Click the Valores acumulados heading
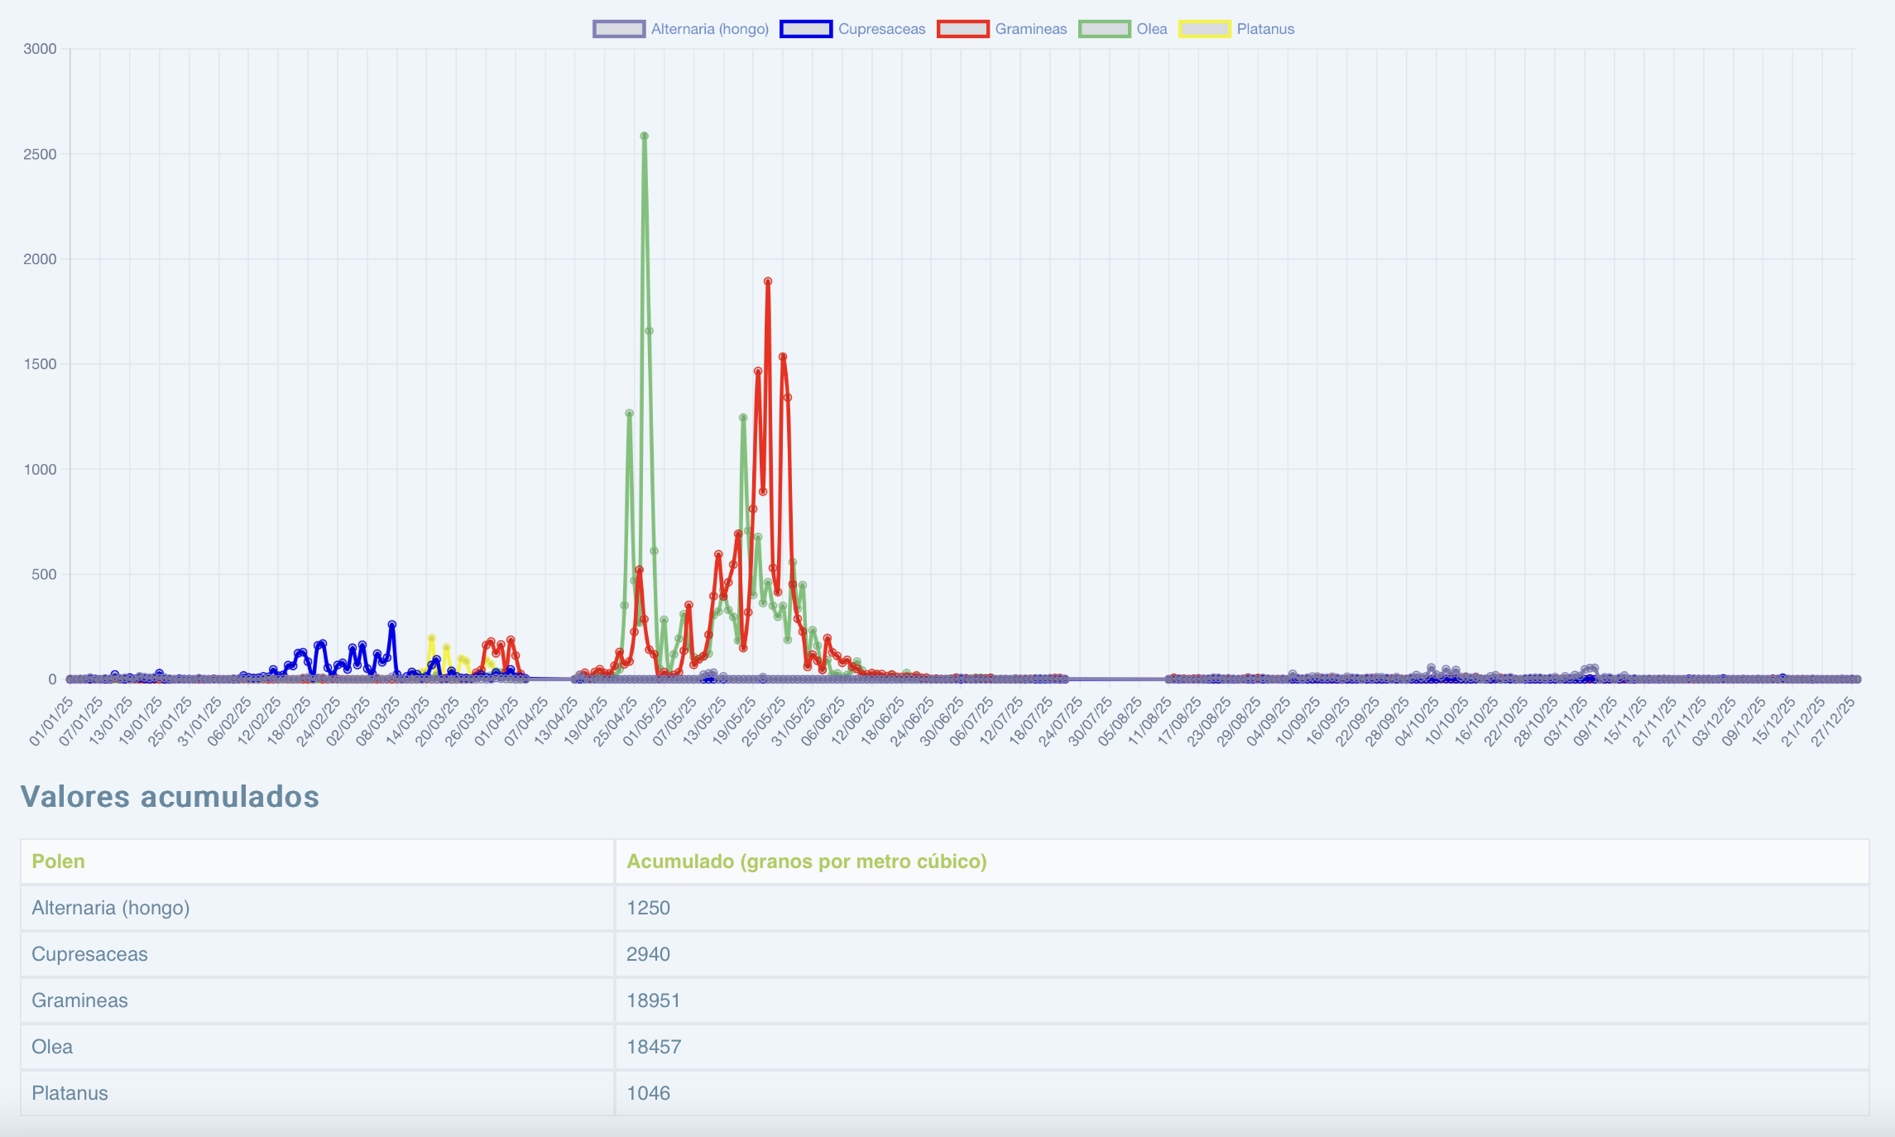Viewport: 1895px width, 1137px height. [170, 796]
